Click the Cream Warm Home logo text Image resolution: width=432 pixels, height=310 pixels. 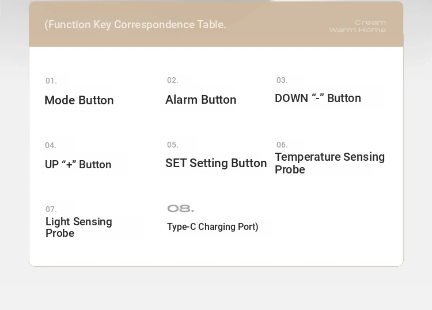(x=358, y=26)
